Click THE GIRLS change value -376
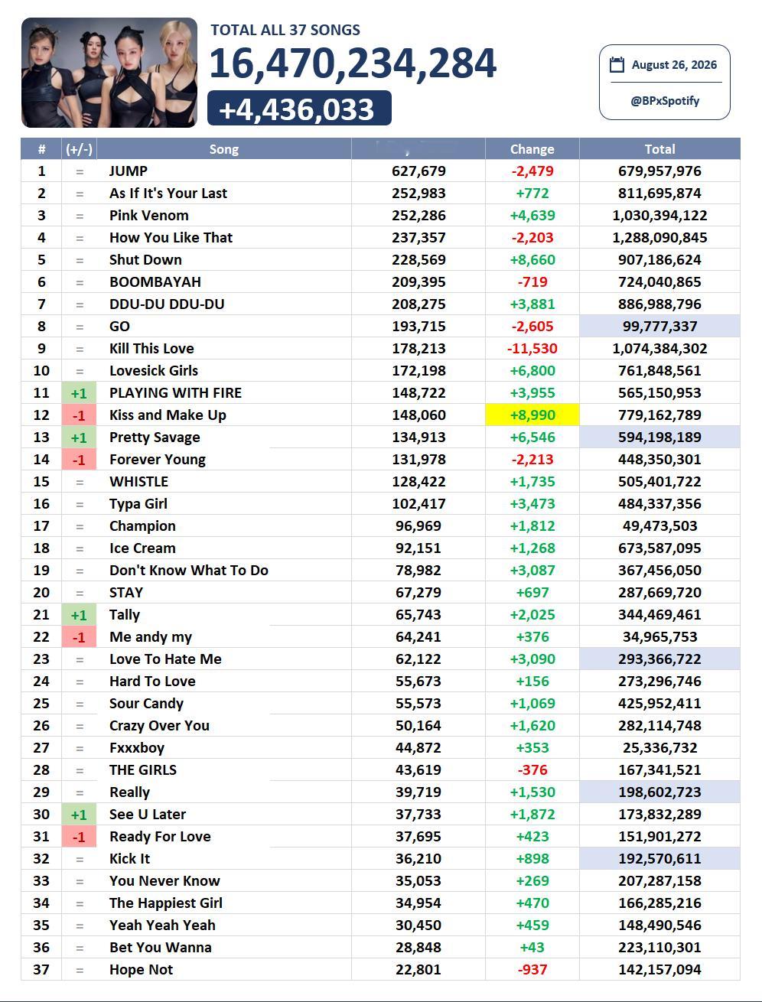The image size is (762, 1002). [532, 770]
